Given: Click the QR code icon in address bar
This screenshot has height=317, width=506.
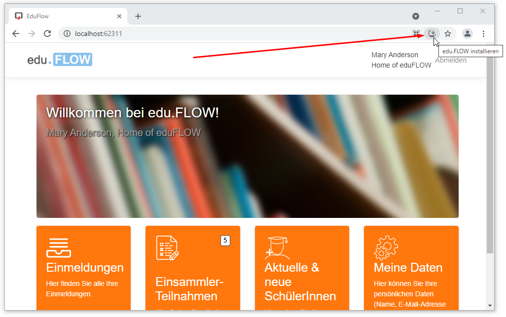Looking at the screenshot, I should pos(416,34).
